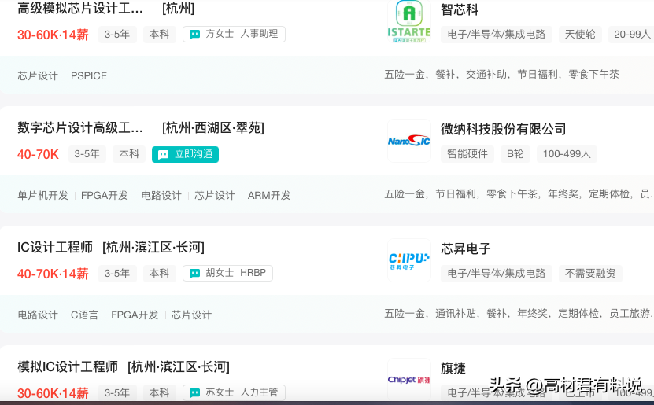Open 旗捷 company page
This screenshot has width=654, height=405.
pos(453,368)
